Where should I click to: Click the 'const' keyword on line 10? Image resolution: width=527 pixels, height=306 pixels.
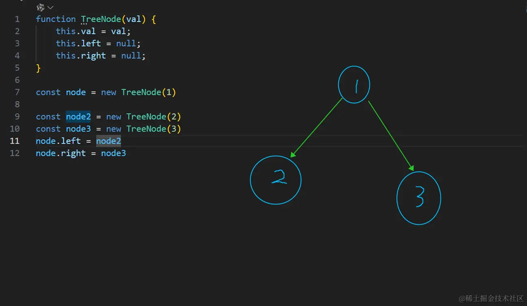click(48, 129)
